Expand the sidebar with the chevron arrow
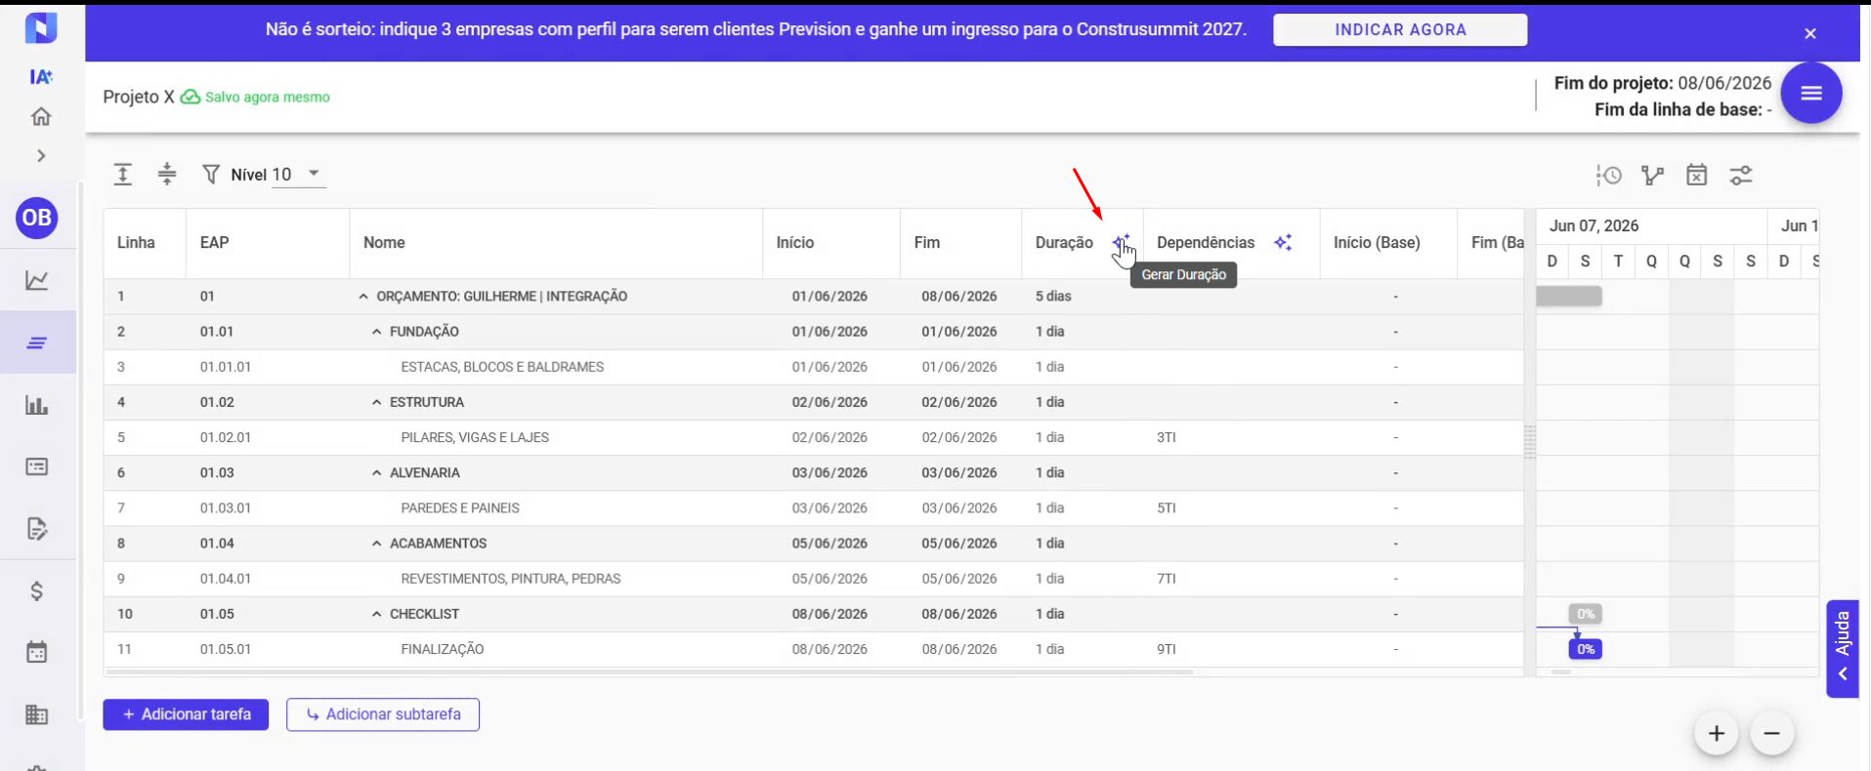Screen dimensions: 1871x771 41,155
